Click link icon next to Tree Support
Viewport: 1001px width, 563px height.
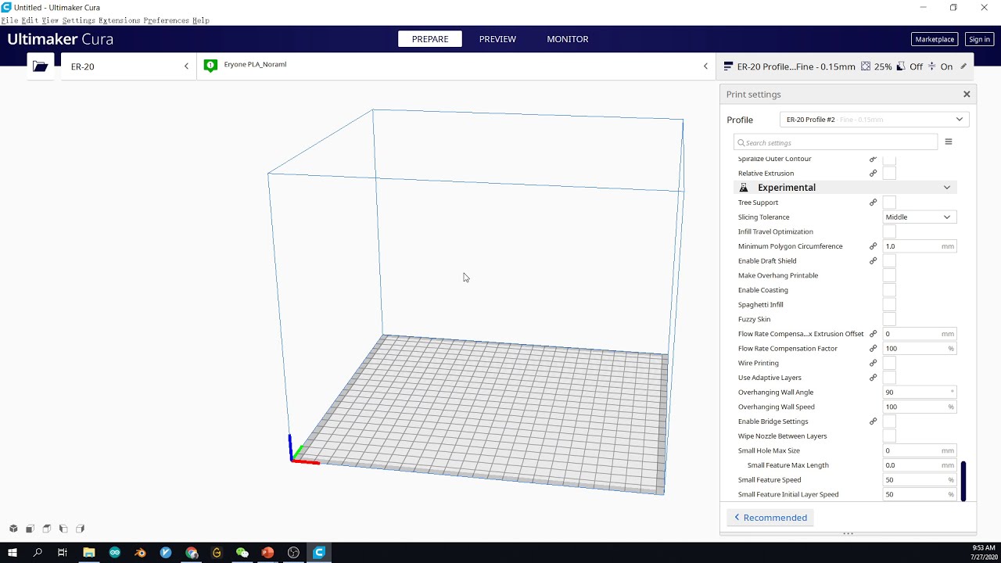[874, 203]
